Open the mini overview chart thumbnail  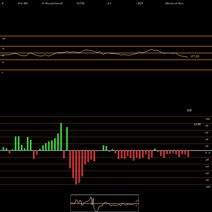click(x=105, y=203)
